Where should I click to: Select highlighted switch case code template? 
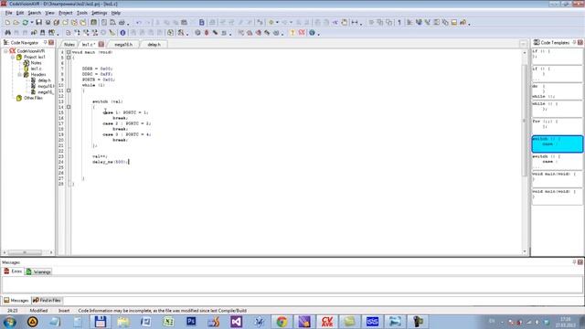click(557, 144)
